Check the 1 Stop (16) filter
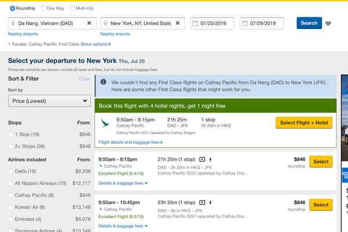 pos(10,135)
